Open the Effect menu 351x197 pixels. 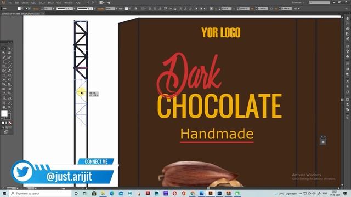51,3
